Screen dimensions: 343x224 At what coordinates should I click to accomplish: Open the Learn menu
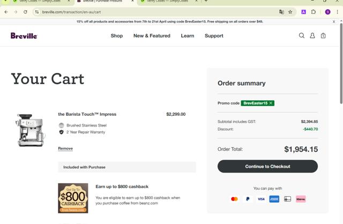coord(188,36)
